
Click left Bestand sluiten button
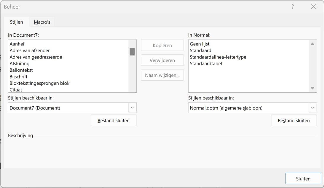(x=114, y=120)
